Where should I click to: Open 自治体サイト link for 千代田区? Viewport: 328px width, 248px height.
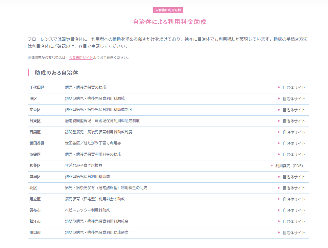coord(294,88)
